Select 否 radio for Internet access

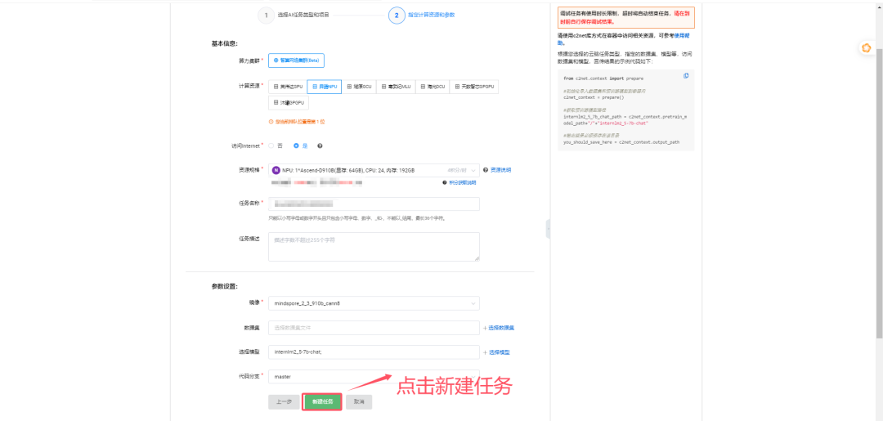271,146
